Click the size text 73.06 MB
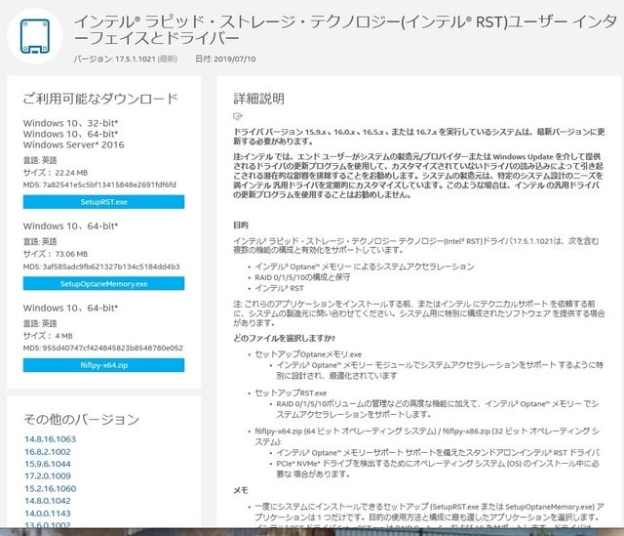 [x=71, y=254]
